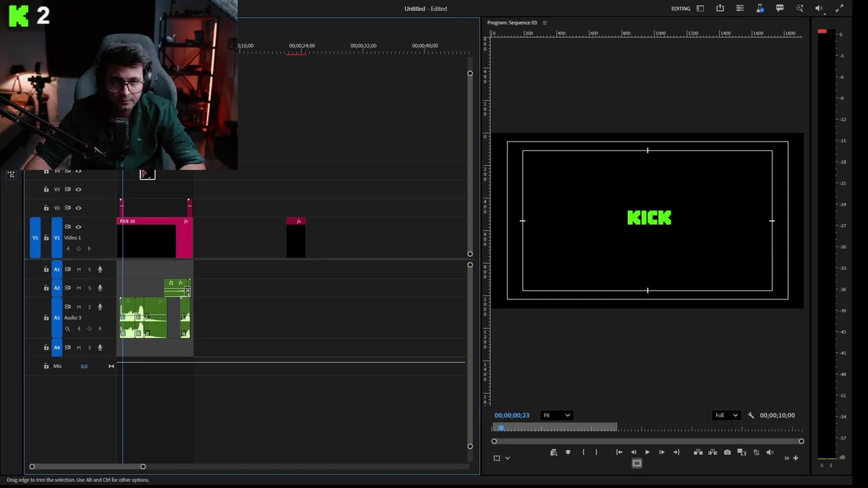Toggle source patching V1 button
The image size is (868, 488).
[x=35, y=238]
